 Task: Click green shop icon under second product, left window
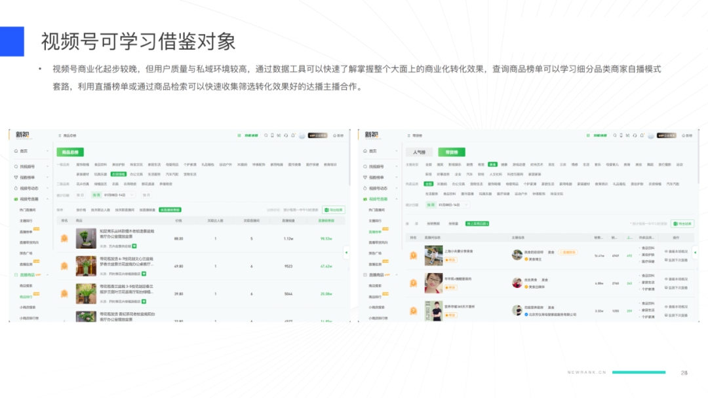[x=144, y=274]
